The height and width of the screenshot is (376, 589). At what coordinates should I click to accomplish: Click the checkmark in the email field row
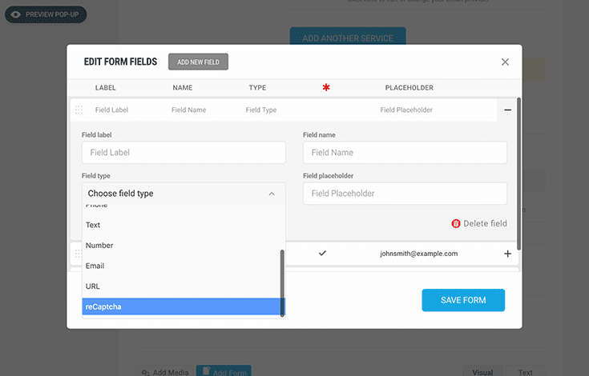(x=322, y=254)
